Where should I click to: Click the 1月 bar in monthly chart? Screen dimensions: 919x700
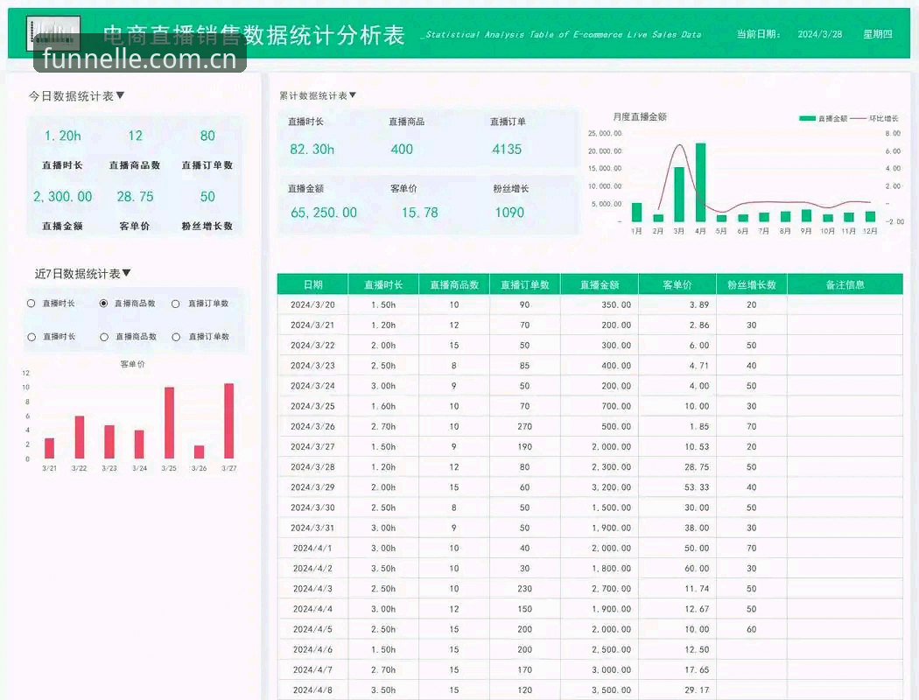[636, 212]
